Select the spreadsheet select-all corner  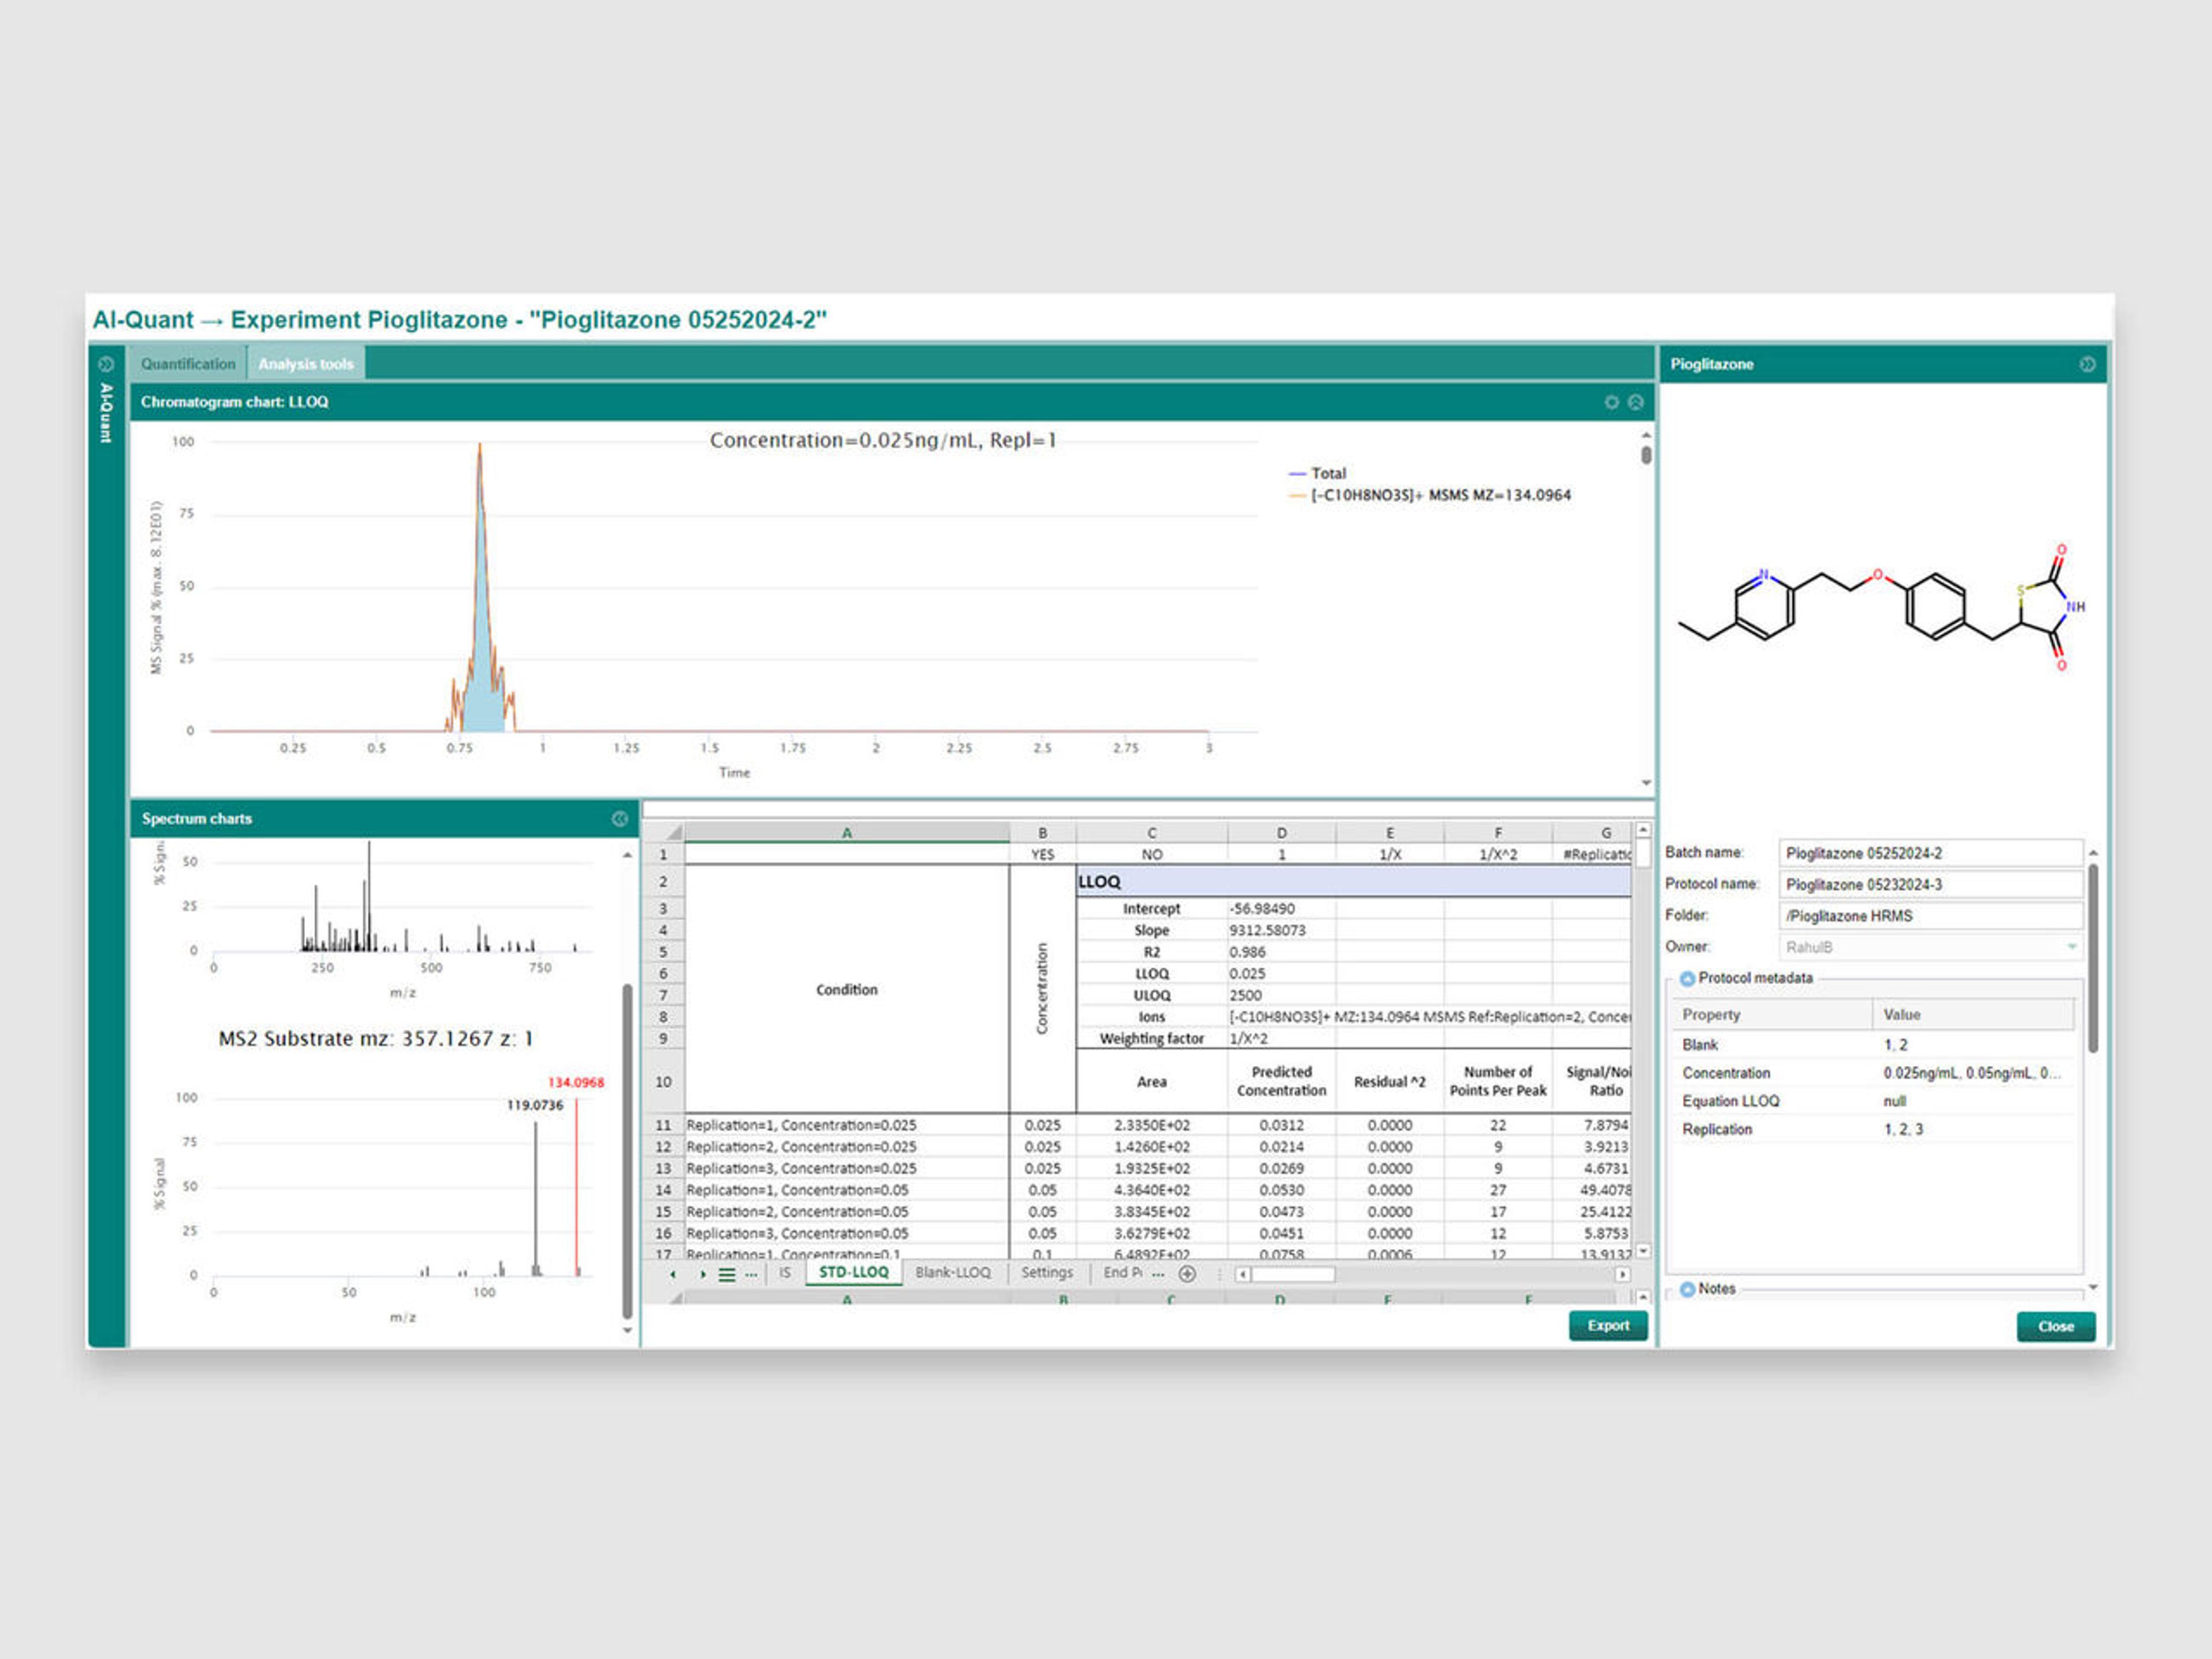click(673, 832)
